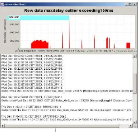Click the 'Outlier Wed Dec 10 22:57:34' summary line
Viewport: 138px width, 132px height.
[67, 91]
